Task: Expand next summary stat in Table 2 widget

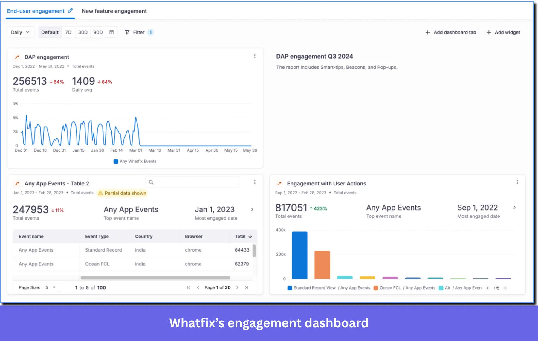Action: 252,210
